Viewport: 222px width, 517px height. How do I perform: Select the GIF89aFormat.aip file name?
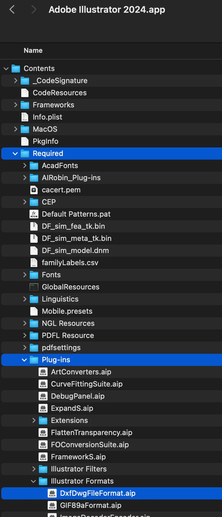91,505
